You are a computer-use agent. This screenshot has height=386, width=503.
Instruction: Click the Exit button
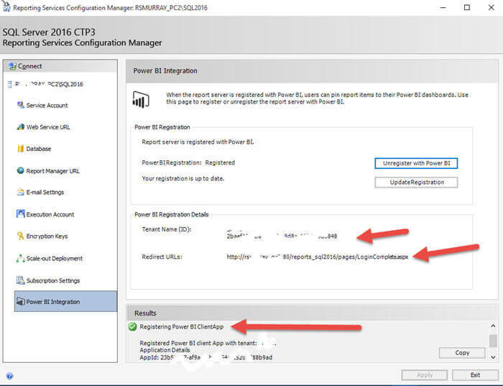[x=475, y=374]
